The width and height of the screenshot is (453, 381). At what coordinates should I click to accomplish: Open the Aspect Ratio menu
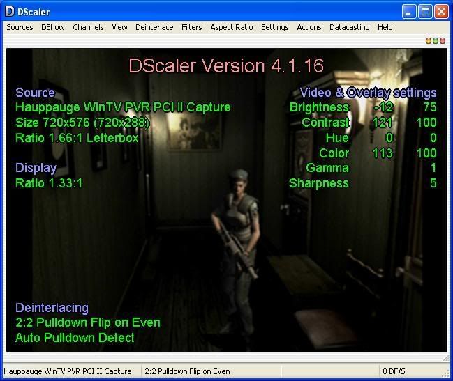tap(232, 27)
